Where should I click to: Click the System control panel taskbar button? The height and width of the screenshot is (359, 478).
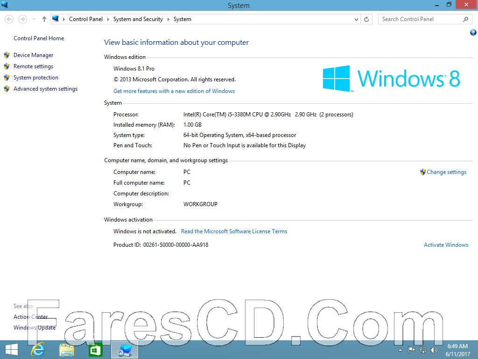click(125, 350)
